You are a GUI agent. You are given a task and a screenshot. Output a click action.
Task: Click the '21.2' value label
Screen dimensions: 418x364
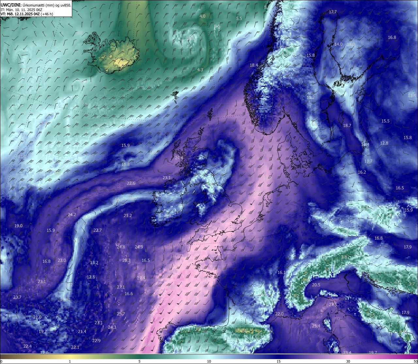(128, 216)
